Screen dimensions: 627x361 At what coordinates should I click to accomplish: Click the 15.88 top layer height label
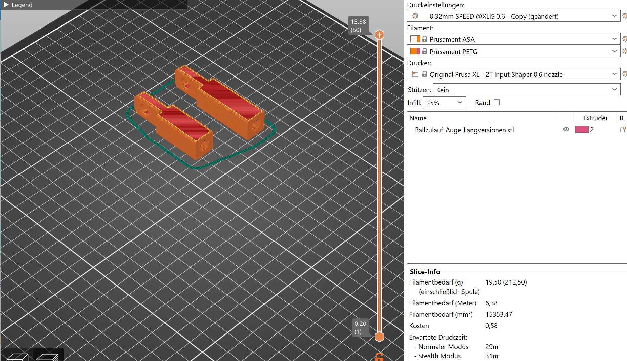[358, 25]
